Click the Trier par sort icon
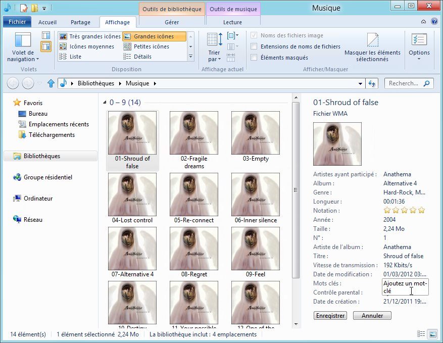 [214, 46]
